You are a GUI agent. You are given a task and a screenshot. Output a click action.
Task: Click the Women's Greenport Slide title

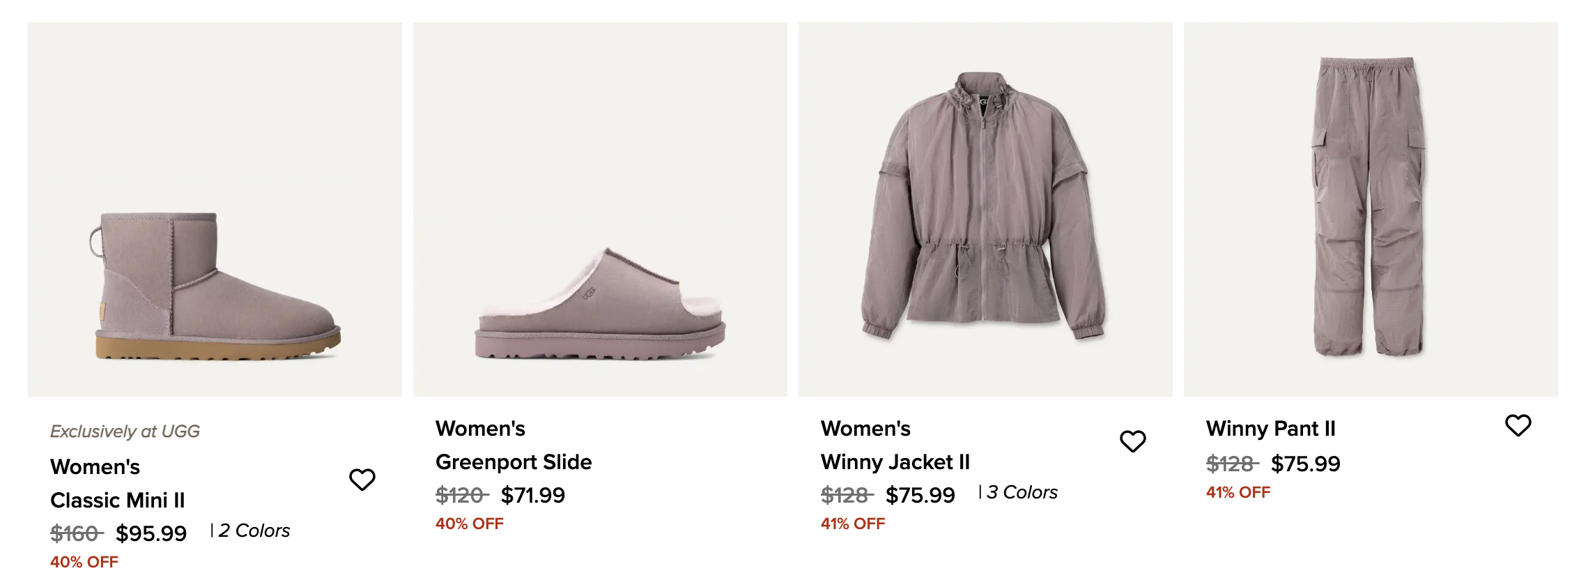pyautogui.click(x=514, y=445)
